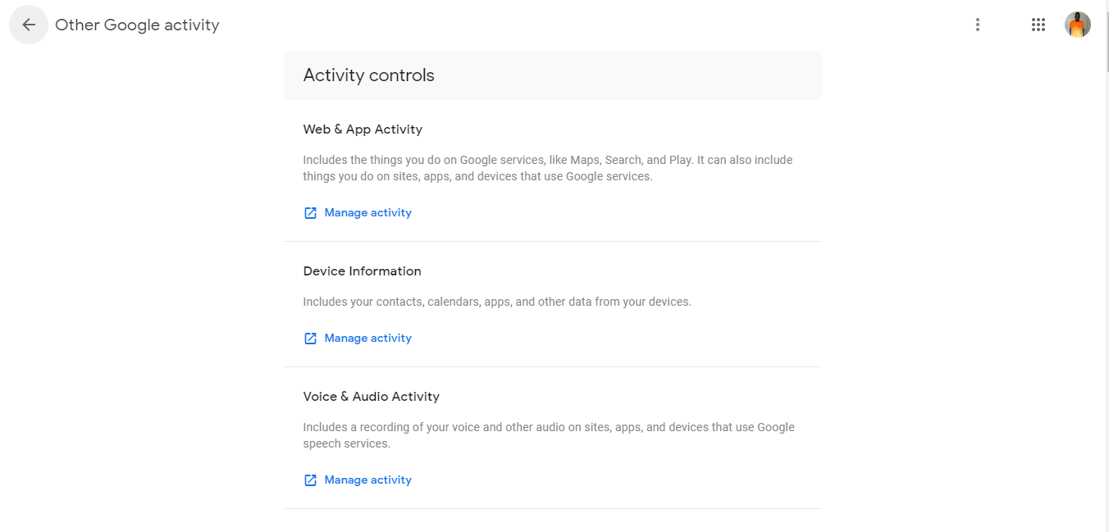Click the Other Google activity page title
The image size is (1109, 532).
(137, 25)
